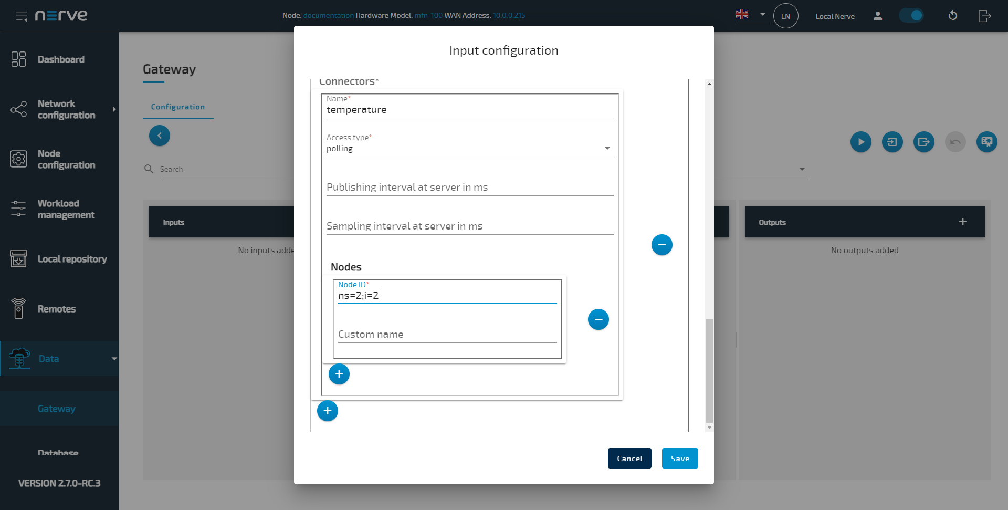Open the Dashboard from the sidebar
The image size is (1008, 510).
[x=61, y=59]
